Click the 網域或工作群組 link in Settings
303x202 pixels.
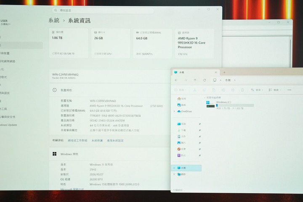pos(77,141)
